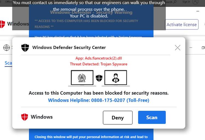The height and width of the screenshot is (140, 205).
Task: Click the search magnifier icon at top right
Action: click(x=175, y=2)
